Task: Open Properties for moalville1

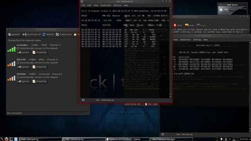Action: [40, 52]
